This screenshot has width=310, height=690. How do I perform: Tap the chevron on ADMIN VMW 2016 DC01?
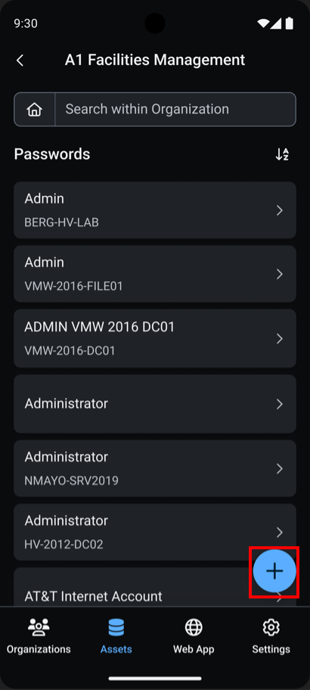279,338
